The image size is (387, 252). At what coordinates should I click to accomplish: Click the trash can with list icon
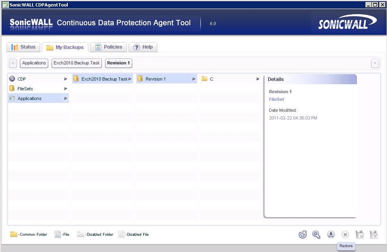tap(359, 235)
